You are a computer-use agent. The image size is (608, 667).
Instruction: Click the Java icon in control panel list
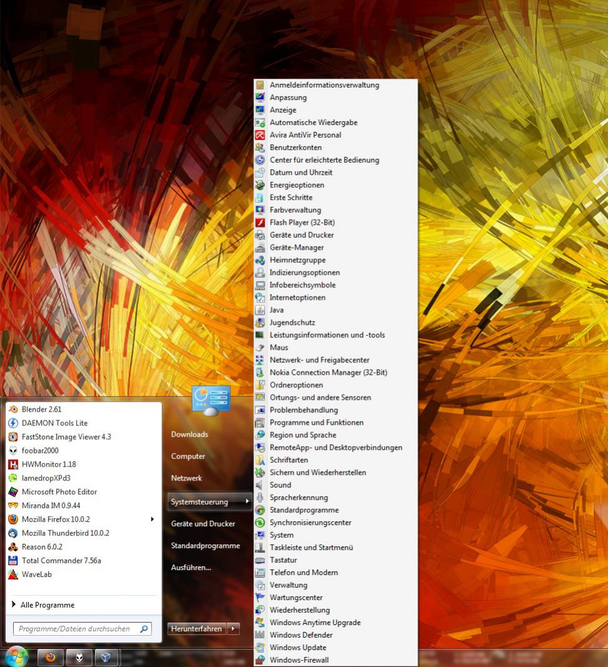pyautogui.click(x=260, y=310)
